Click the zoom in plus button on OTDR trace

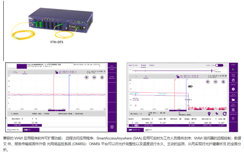208,82
